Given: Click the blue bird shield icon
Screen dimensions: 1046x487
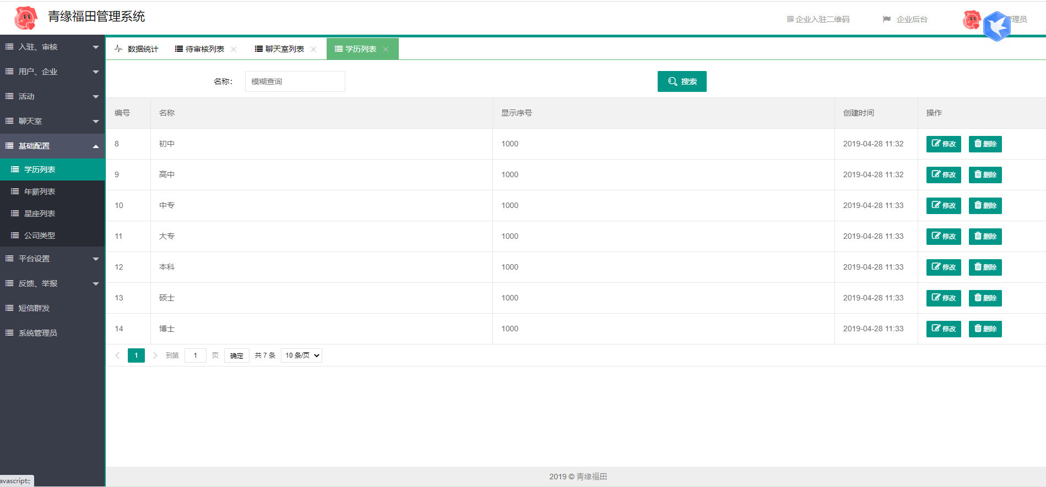Looking at the screenshot, I should [997, 26].
